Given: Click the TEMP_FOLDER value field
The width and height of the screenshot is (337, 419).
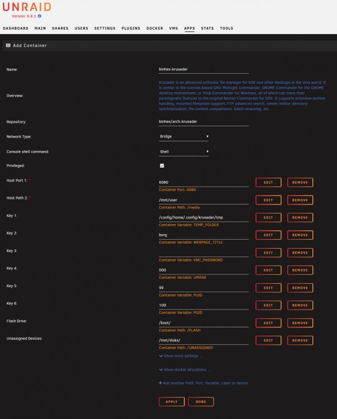Looking at the screenshot, I should point(203,217).
